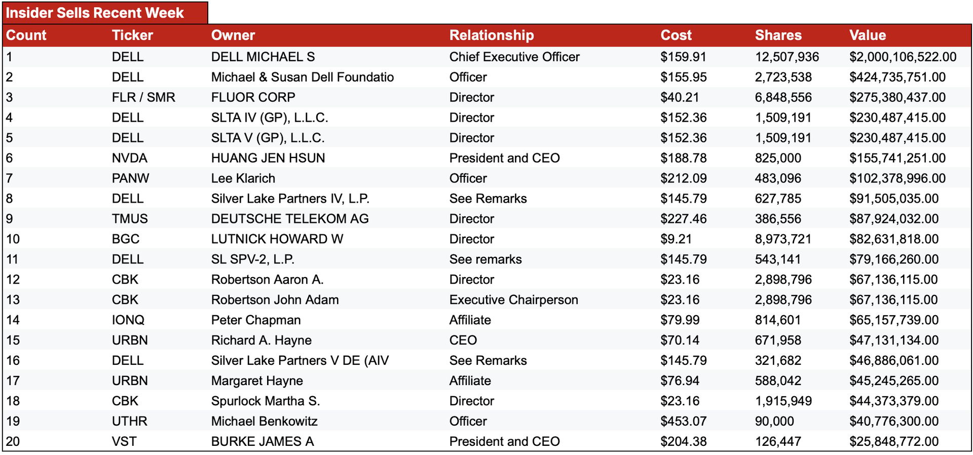Click the Count column header

point(26,35)
